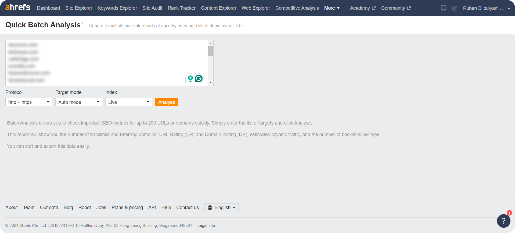This screenshot has height=233, width=515.
Task: Open the Legal info link
Action: point(206,225)
